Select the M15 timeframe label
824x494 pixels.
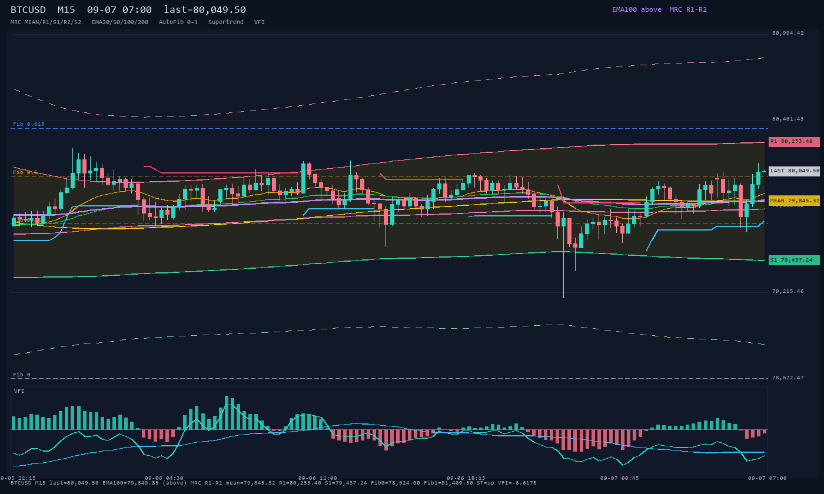(67, 10)
